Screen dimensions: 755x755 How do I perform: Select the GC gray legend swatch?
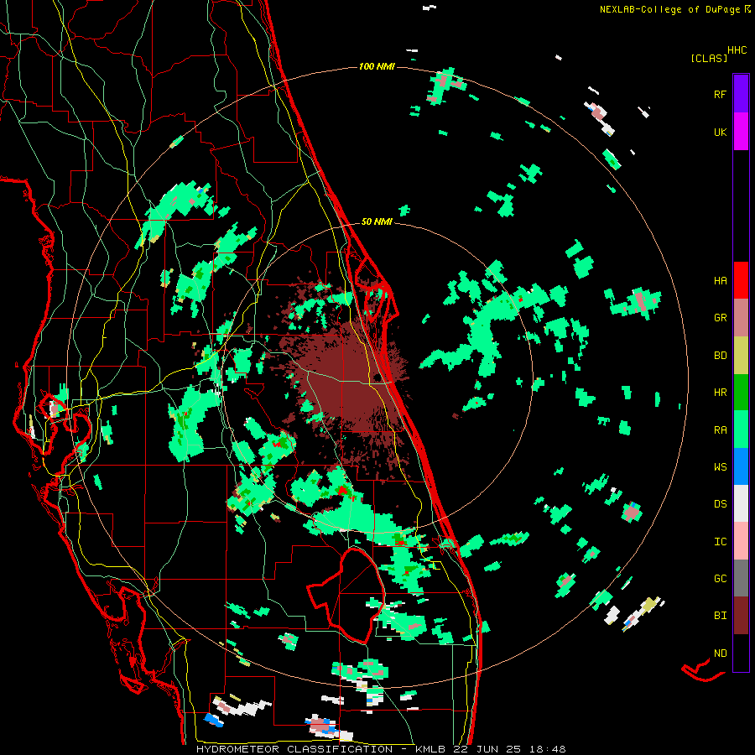741,578
